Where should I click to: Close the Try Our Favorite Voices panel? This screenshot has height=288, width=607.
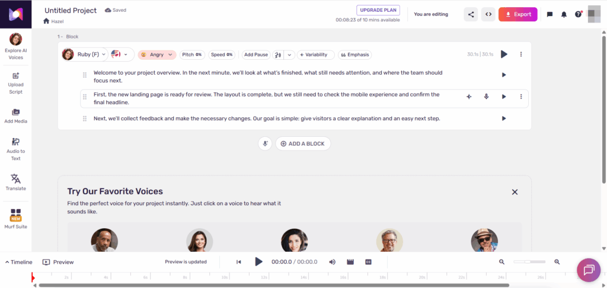tap(515, 191)
